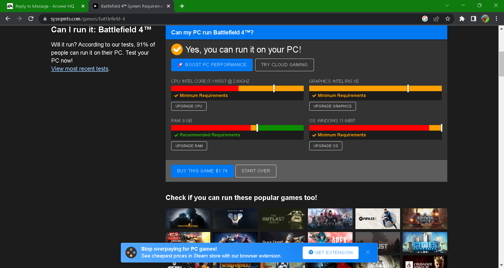Image resolution: width=504 pixels, height=268 pixels.
Task: Click the extension banner round logo icon
Action: [x=131, y=253]
